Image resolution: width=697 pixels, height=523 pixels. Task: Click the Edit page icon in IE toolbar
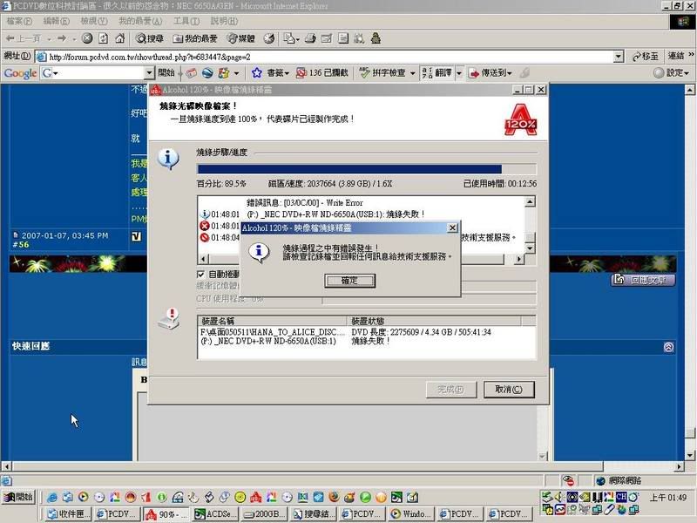coord(327,38)
